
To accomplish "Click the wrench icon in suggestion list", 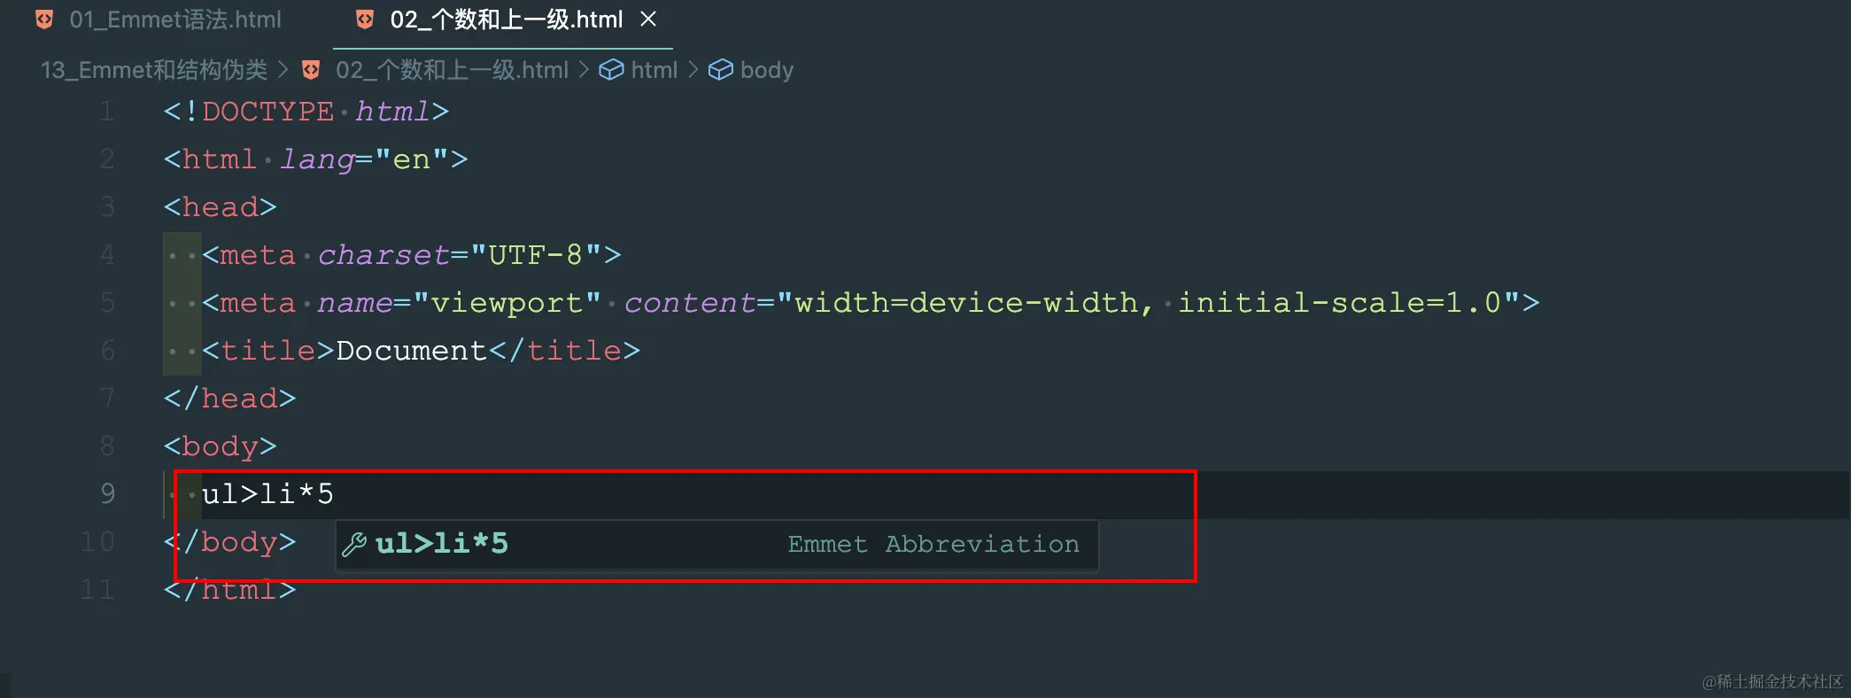I will (354, 544).
